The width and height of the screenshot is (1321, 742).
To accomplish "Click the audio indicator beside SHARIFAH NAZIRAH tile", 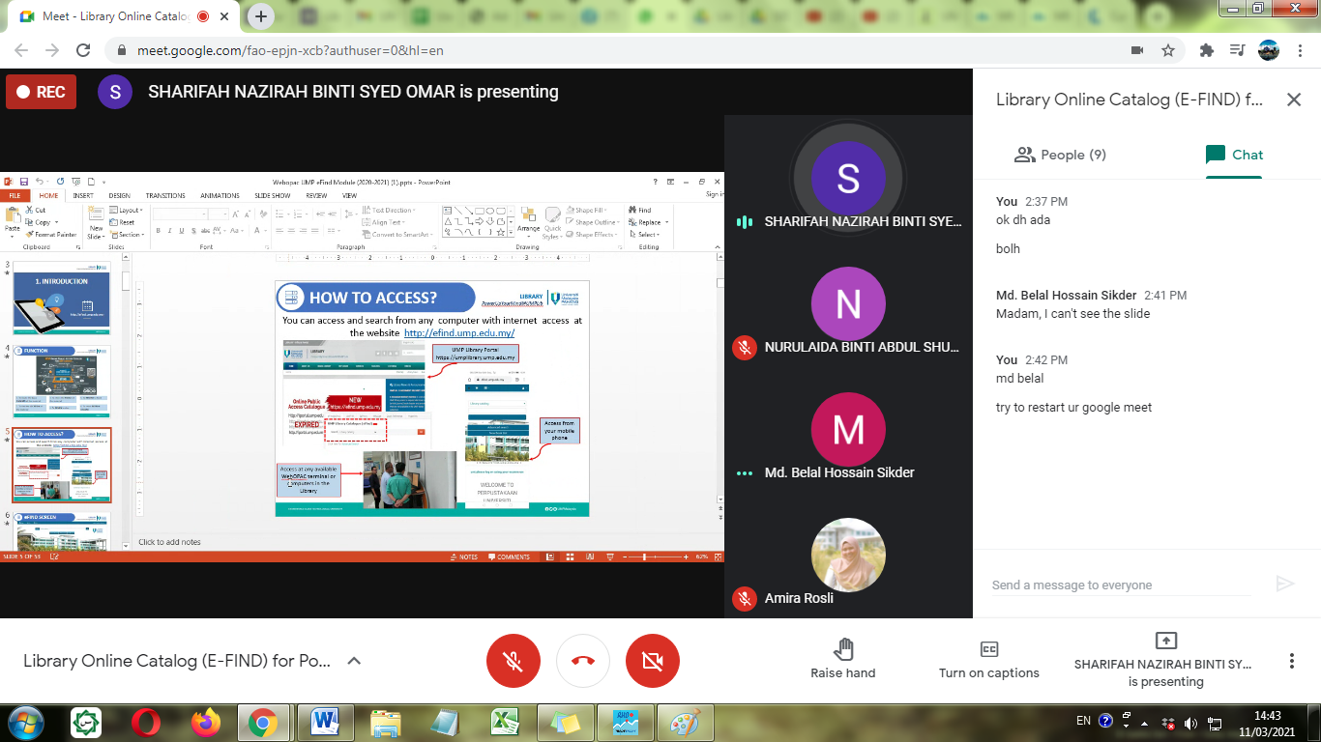I will [x=744, y=221].
